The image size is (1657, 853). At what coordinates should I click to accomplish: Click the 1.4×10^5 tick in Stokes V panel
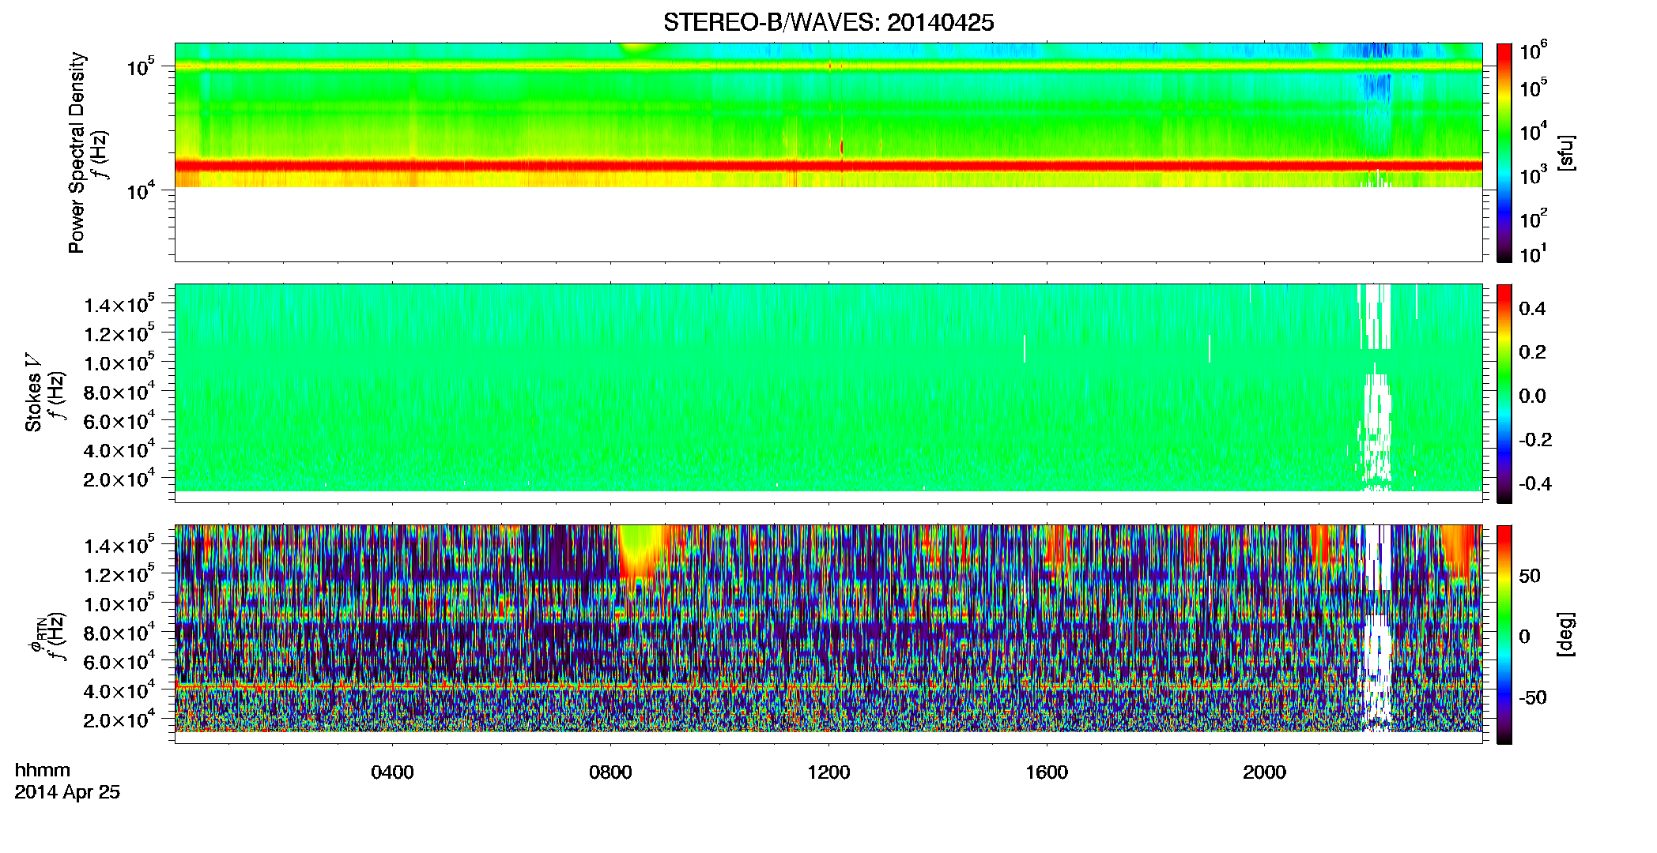tap(119, 304)
